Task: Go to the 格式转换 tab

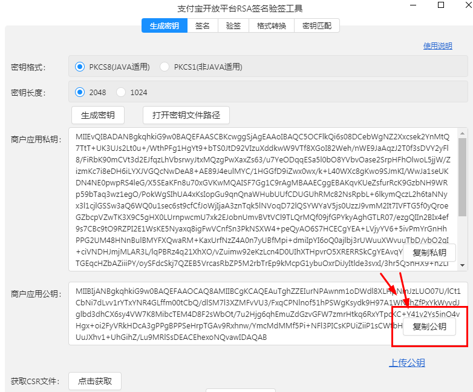Action: click(271, 25)
